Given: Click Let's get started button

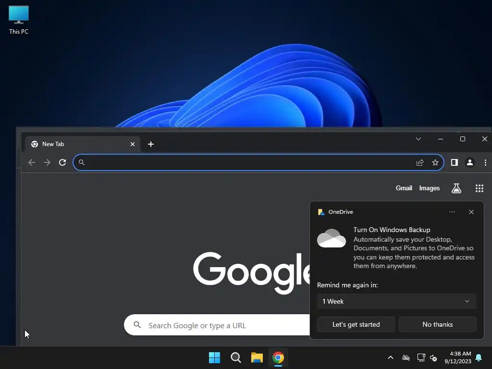Looking at the screenshot, I should pyautogui.click(x=356, y=324).
